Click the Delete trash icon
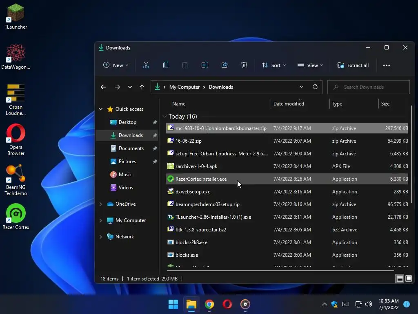The width and height of the screenshot is (418, 314). click(244, 65)
